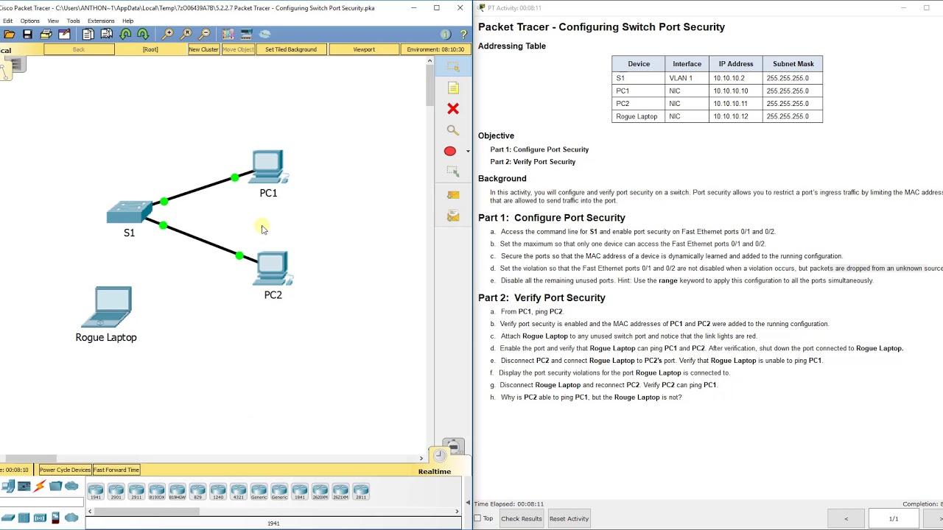Click Fast Forward Time button
The height and width of the screenshot is (530, 943).
point(116,470)
